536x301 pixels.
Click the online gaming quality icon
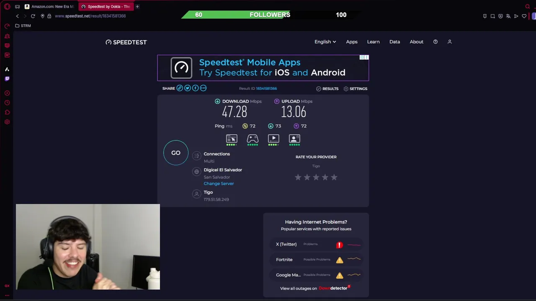[253, 140]
